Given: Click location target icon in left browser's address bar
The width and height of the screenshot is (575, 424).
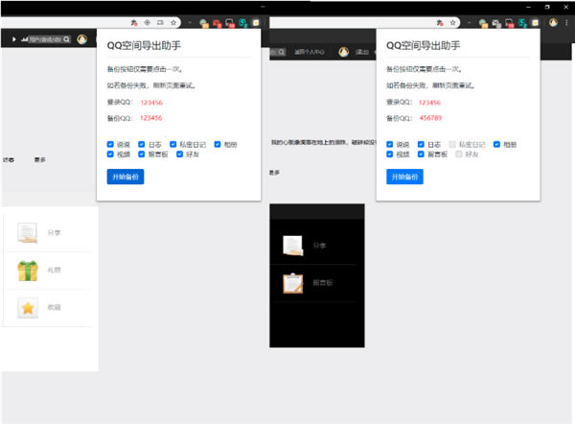Looking at the screenshot, I should point(147,23).
